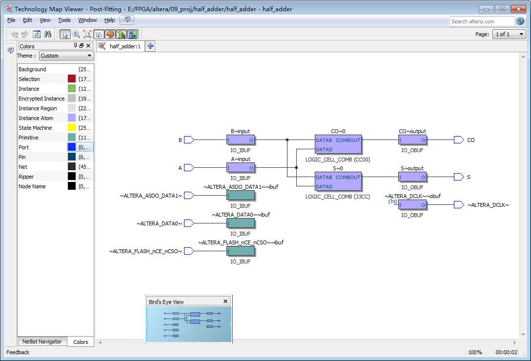Open the Theme dropdown showing Custom
This screenshot has height=361, width=531.
coord(66,56)
